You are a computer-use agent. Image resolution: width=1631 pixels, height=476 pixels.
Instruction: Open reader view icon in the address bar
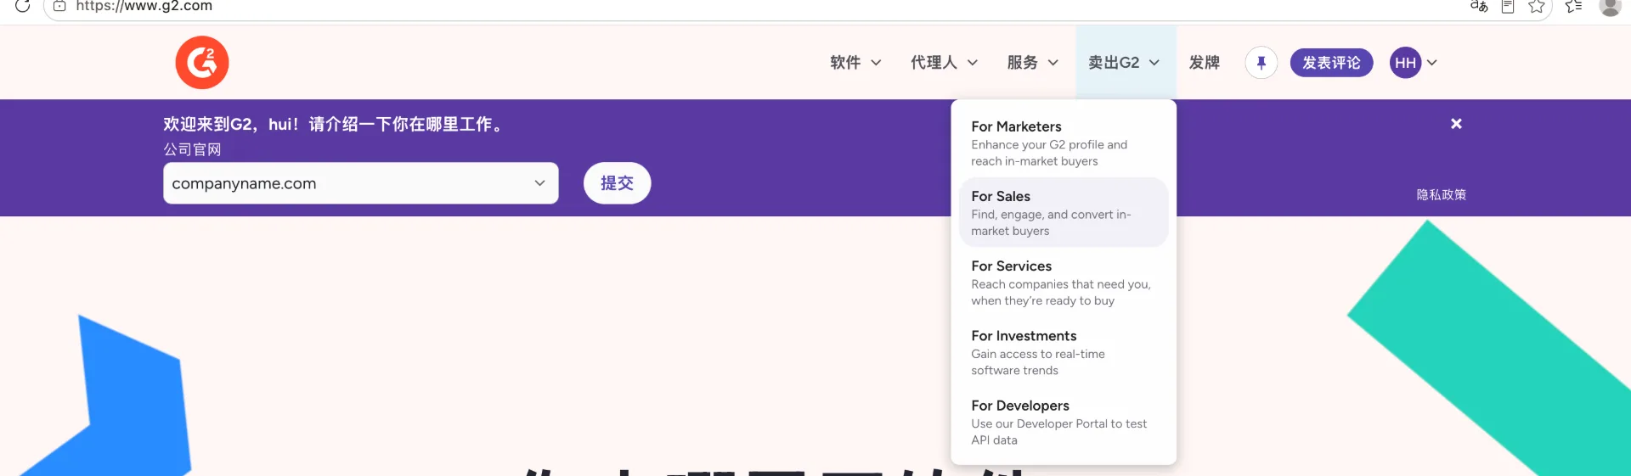pos(1508,6)
